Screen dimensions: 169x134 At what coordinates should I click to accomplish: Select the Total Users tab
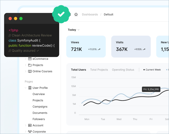coord(78,70)
